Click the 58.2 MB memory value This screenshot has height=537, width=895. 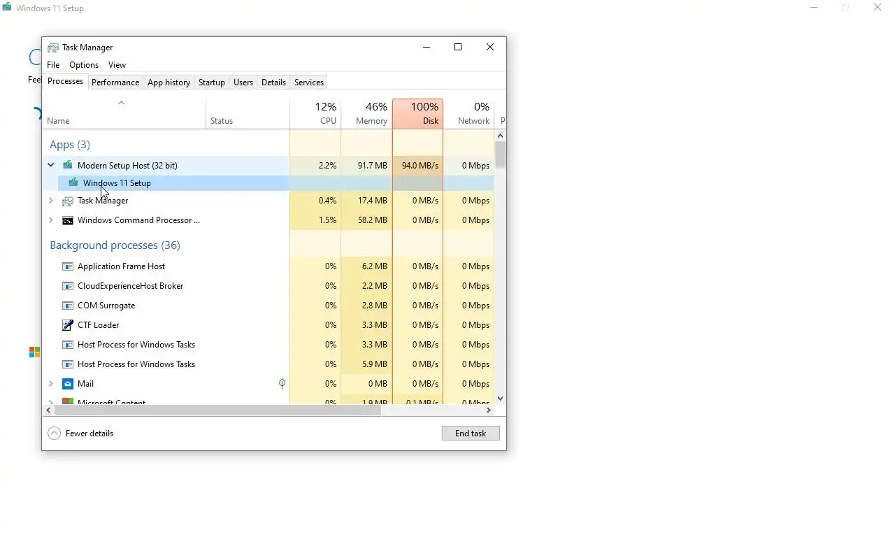click(x=372, y=220)
